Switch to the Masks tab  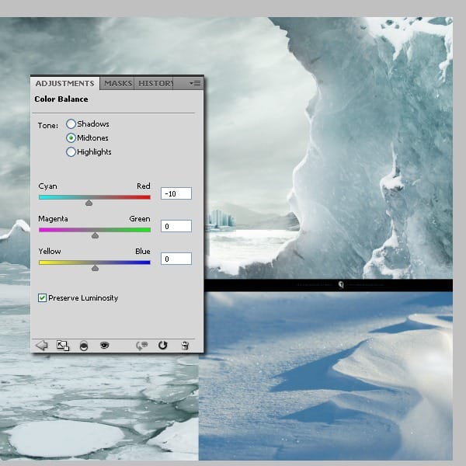coord(118,83)
